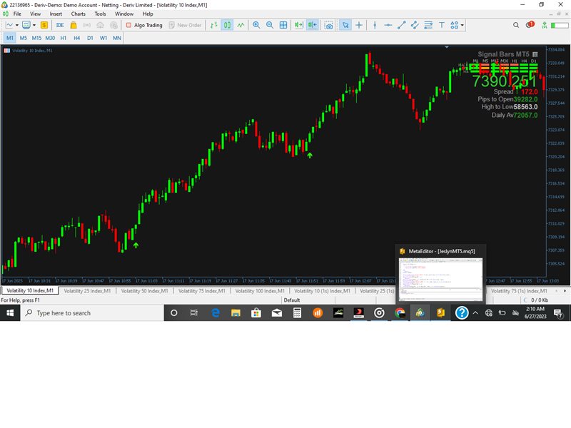Select the equidistant channel tool
This screenshot has height=428, width=571.
coord(415,25)
